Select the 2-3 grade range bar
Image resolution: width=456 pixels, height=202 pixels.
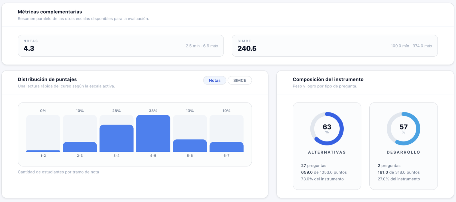(x=80, y=133)
